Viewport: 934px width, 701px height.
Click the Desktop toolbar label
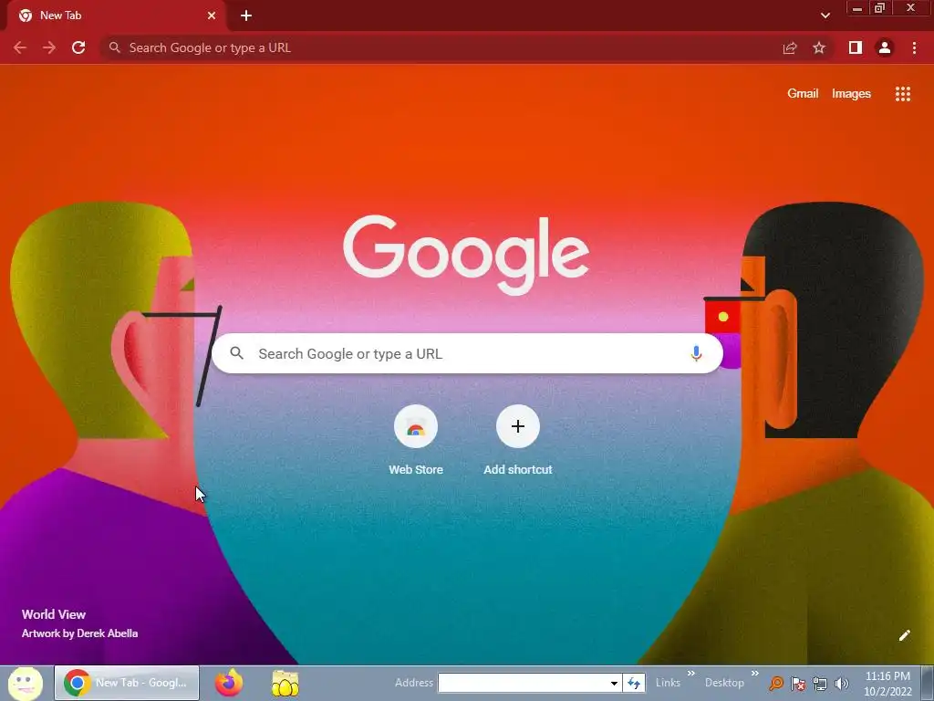pyautogui.click(x=724, y=683)
